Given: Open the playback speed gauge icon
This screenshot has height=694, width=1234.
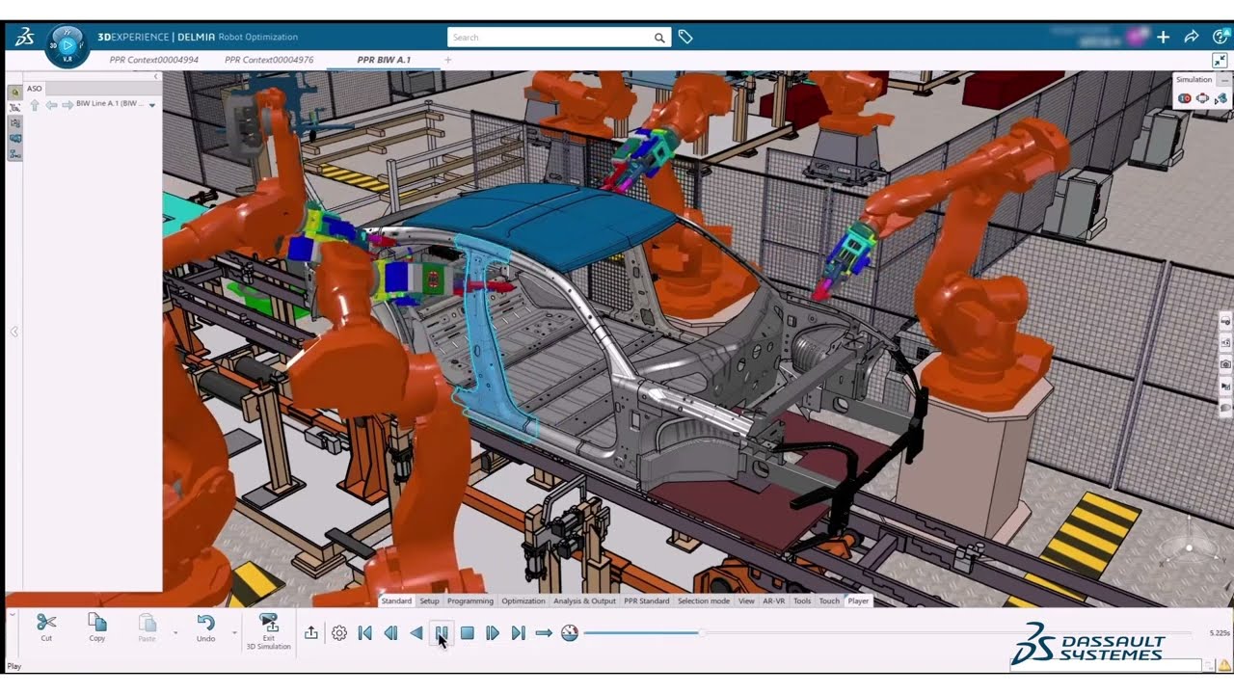Looking at the screenshot, I should 570,633.
